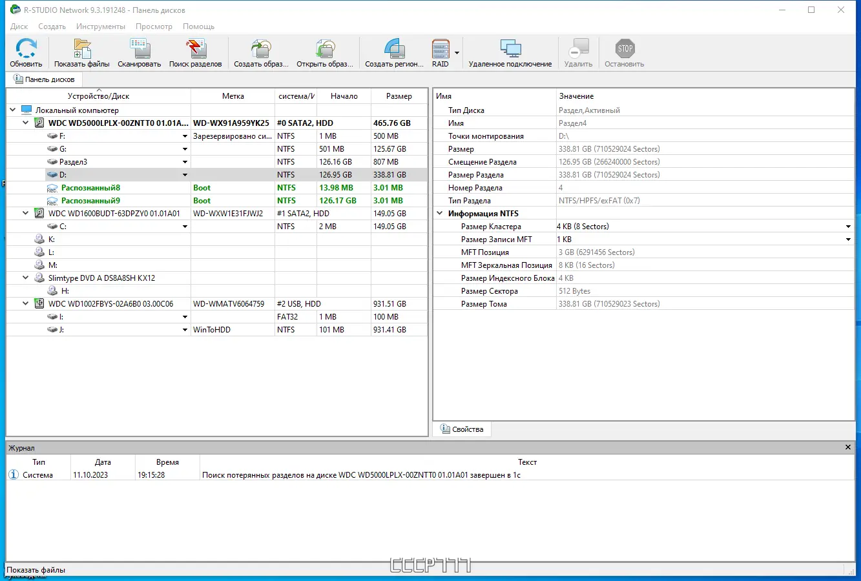Screen dimensions: 861x581
Task: Switch to the Свойства tab
Action: tap(462, 429)
